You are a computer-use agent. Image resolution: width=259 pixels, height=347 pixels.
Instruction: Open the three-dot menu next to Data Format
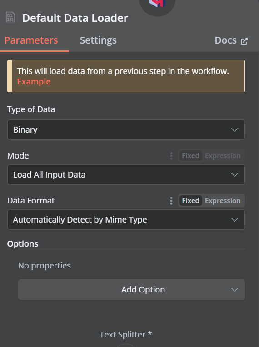click(x=171, y=201)
